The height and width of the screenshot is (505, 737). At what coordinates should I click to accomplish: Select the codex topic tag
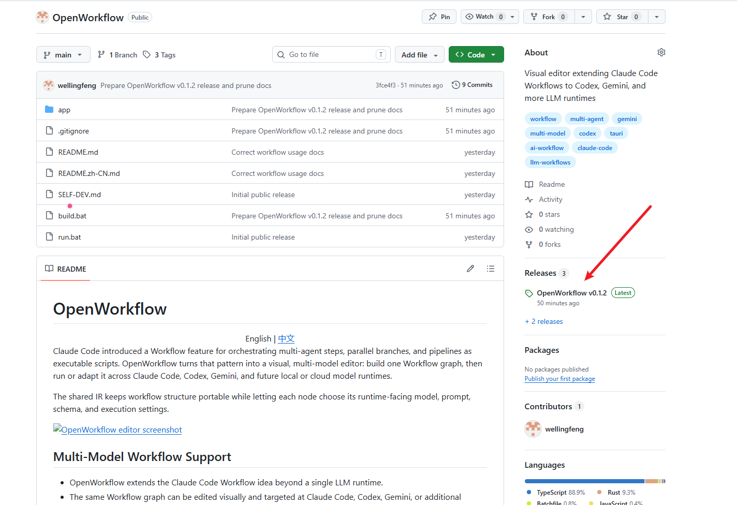pyautogui.click(x=587, y=133)
